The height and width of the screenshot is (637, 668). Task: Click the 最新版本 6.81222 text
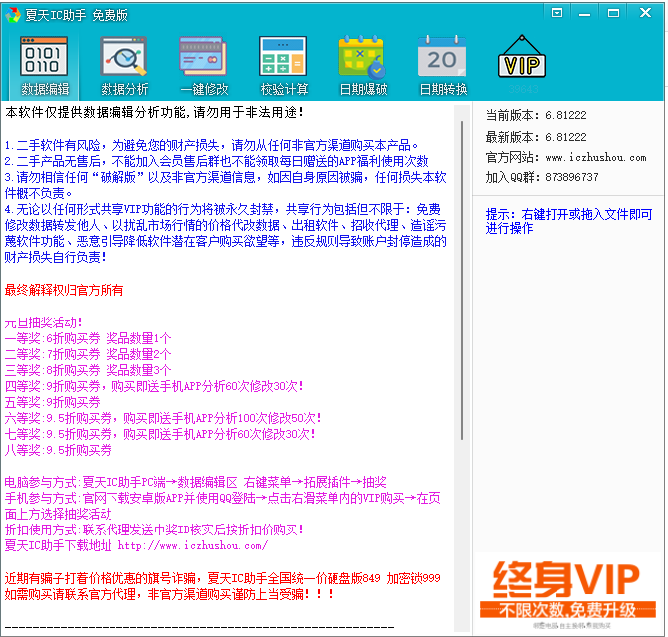[536, 137]
